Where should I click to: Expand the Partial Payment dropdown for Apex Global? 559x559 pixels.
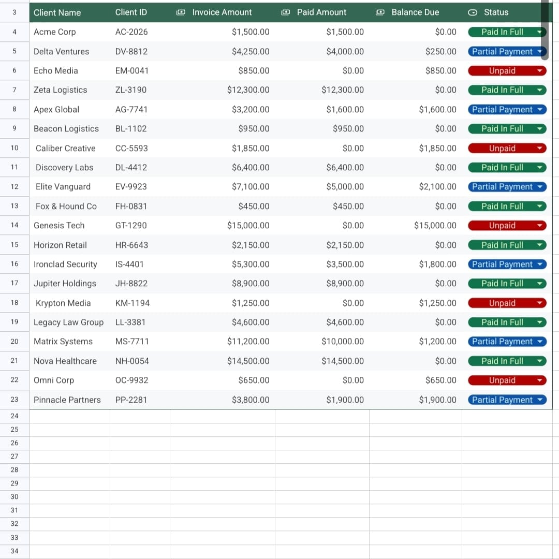coord(540,109)
